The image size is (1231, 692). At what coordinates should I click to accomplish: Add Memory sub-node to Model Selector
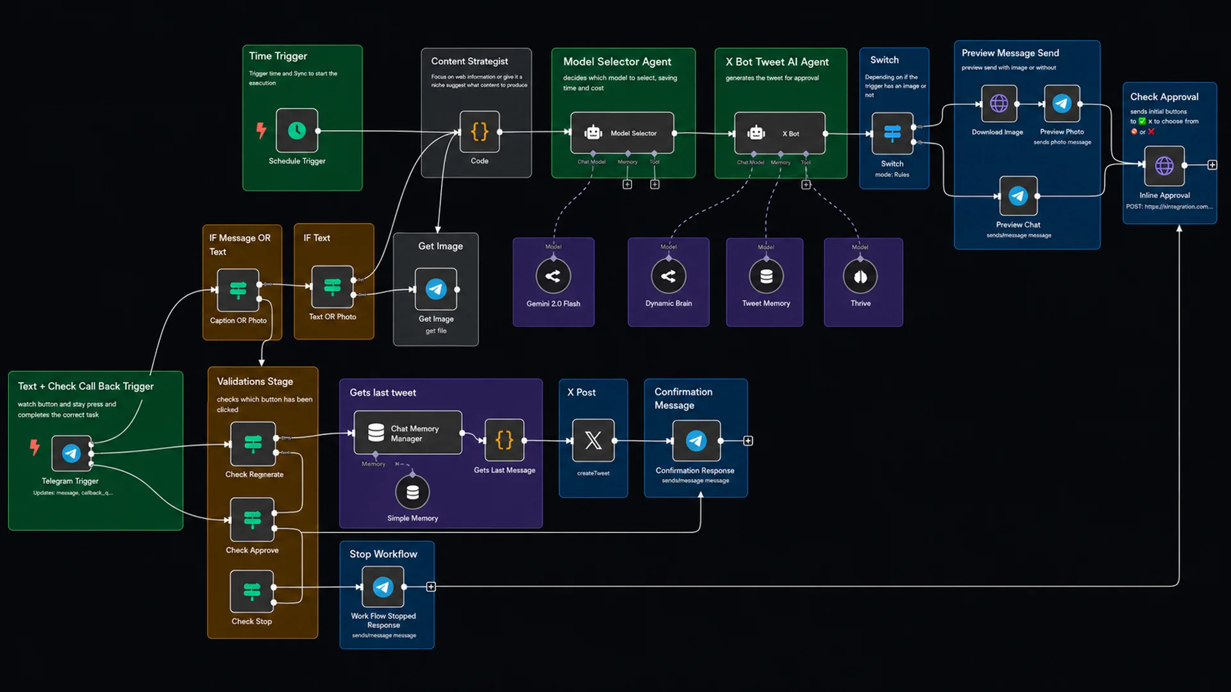tap(627, 185)
